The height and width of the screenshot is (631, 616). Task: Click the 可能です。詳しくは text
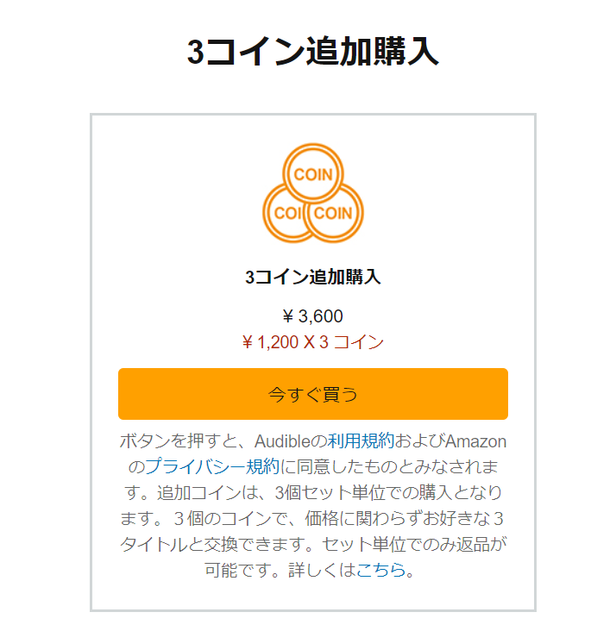pos(280,570)
